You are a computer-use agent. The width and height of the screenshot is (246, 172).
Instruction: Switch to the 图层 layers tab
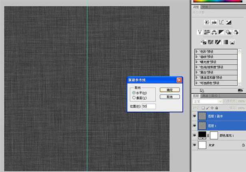click(x=196, y=96)
